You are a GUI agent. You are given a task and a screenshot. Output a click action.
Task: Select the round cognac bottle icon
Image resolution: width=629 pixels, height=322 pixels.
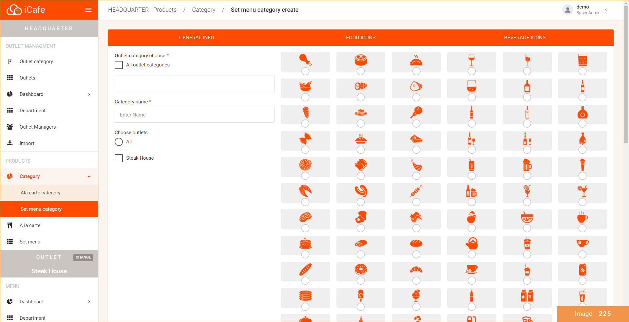click(582, 112)
